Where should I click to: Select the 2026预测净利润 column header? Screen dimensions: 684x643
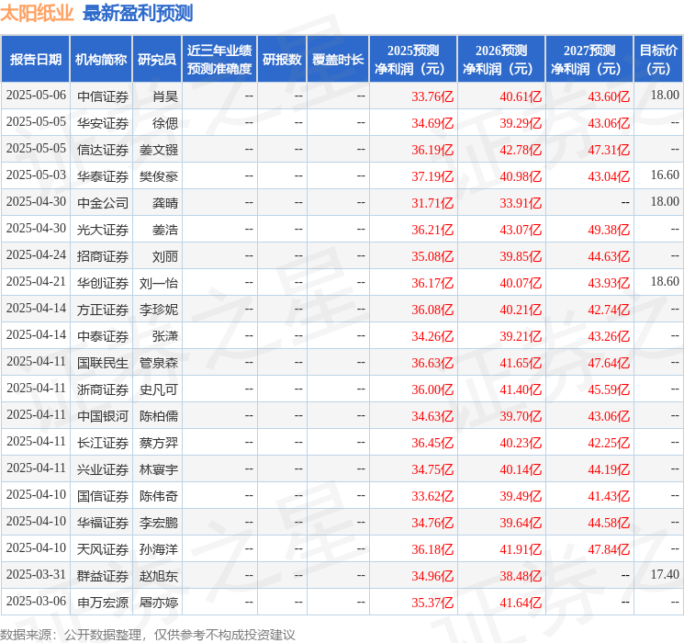(501, 60)
